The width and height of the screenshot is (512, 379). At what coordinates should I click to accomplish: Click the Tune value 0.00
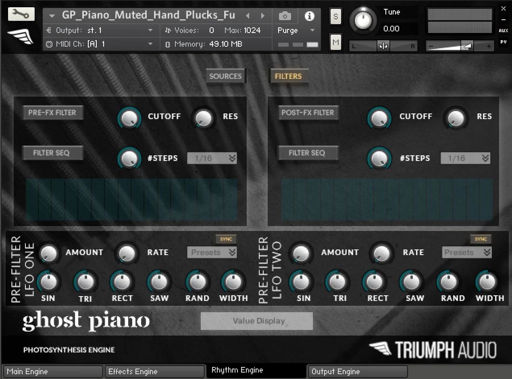tap(391, 29)
